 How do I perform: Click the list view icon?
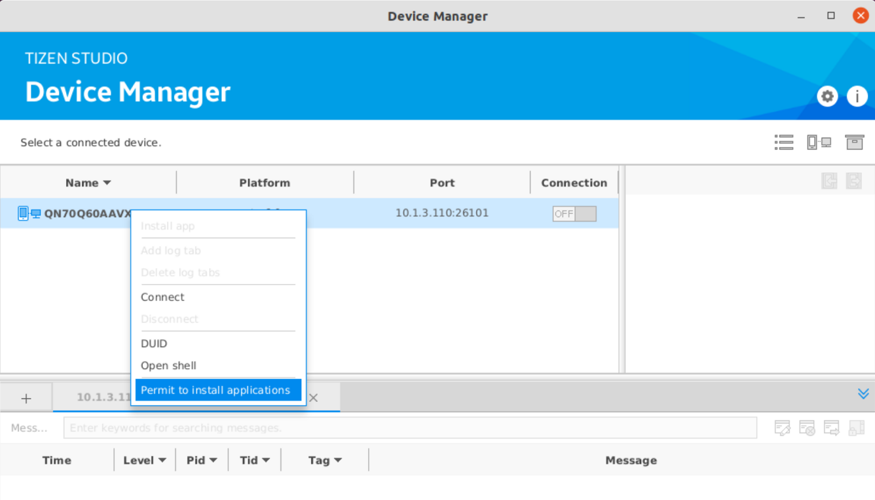(x=783, y=142)
